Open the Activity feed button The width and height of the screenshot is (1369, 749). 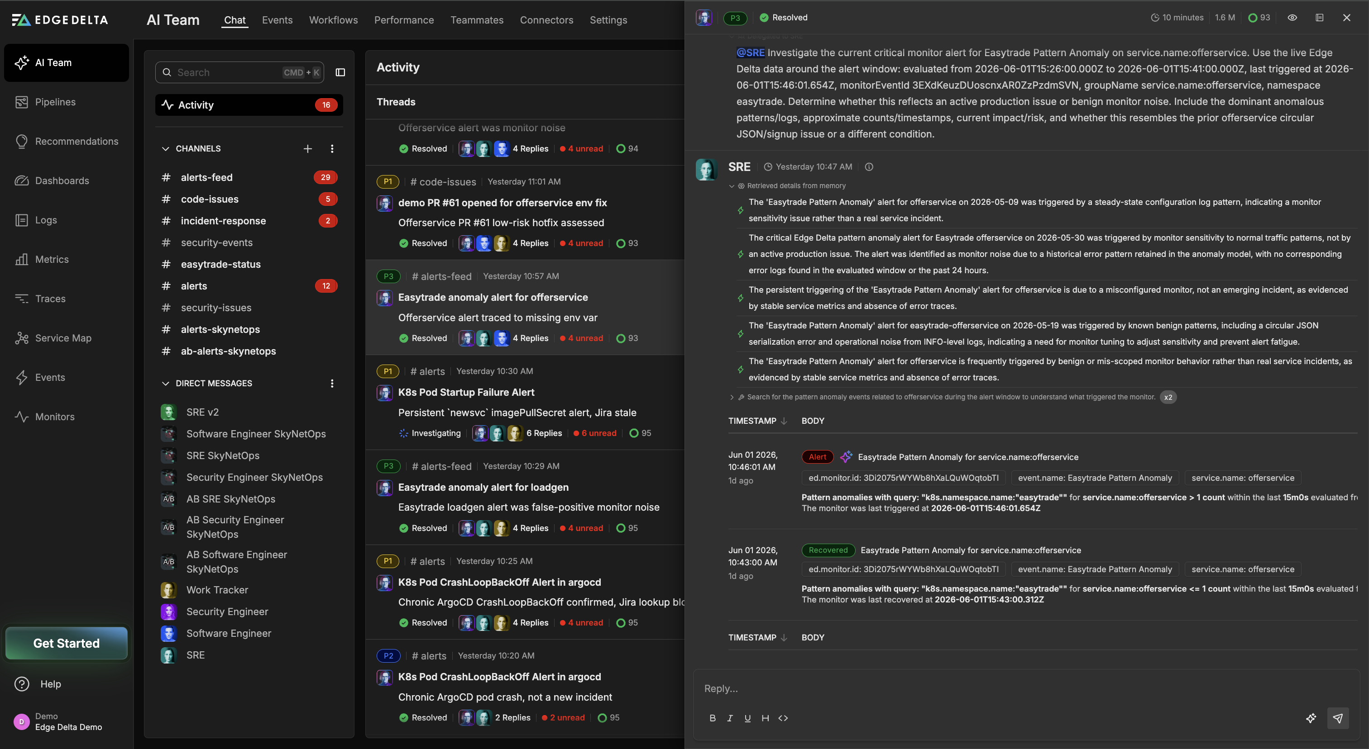tap(249, 105)
